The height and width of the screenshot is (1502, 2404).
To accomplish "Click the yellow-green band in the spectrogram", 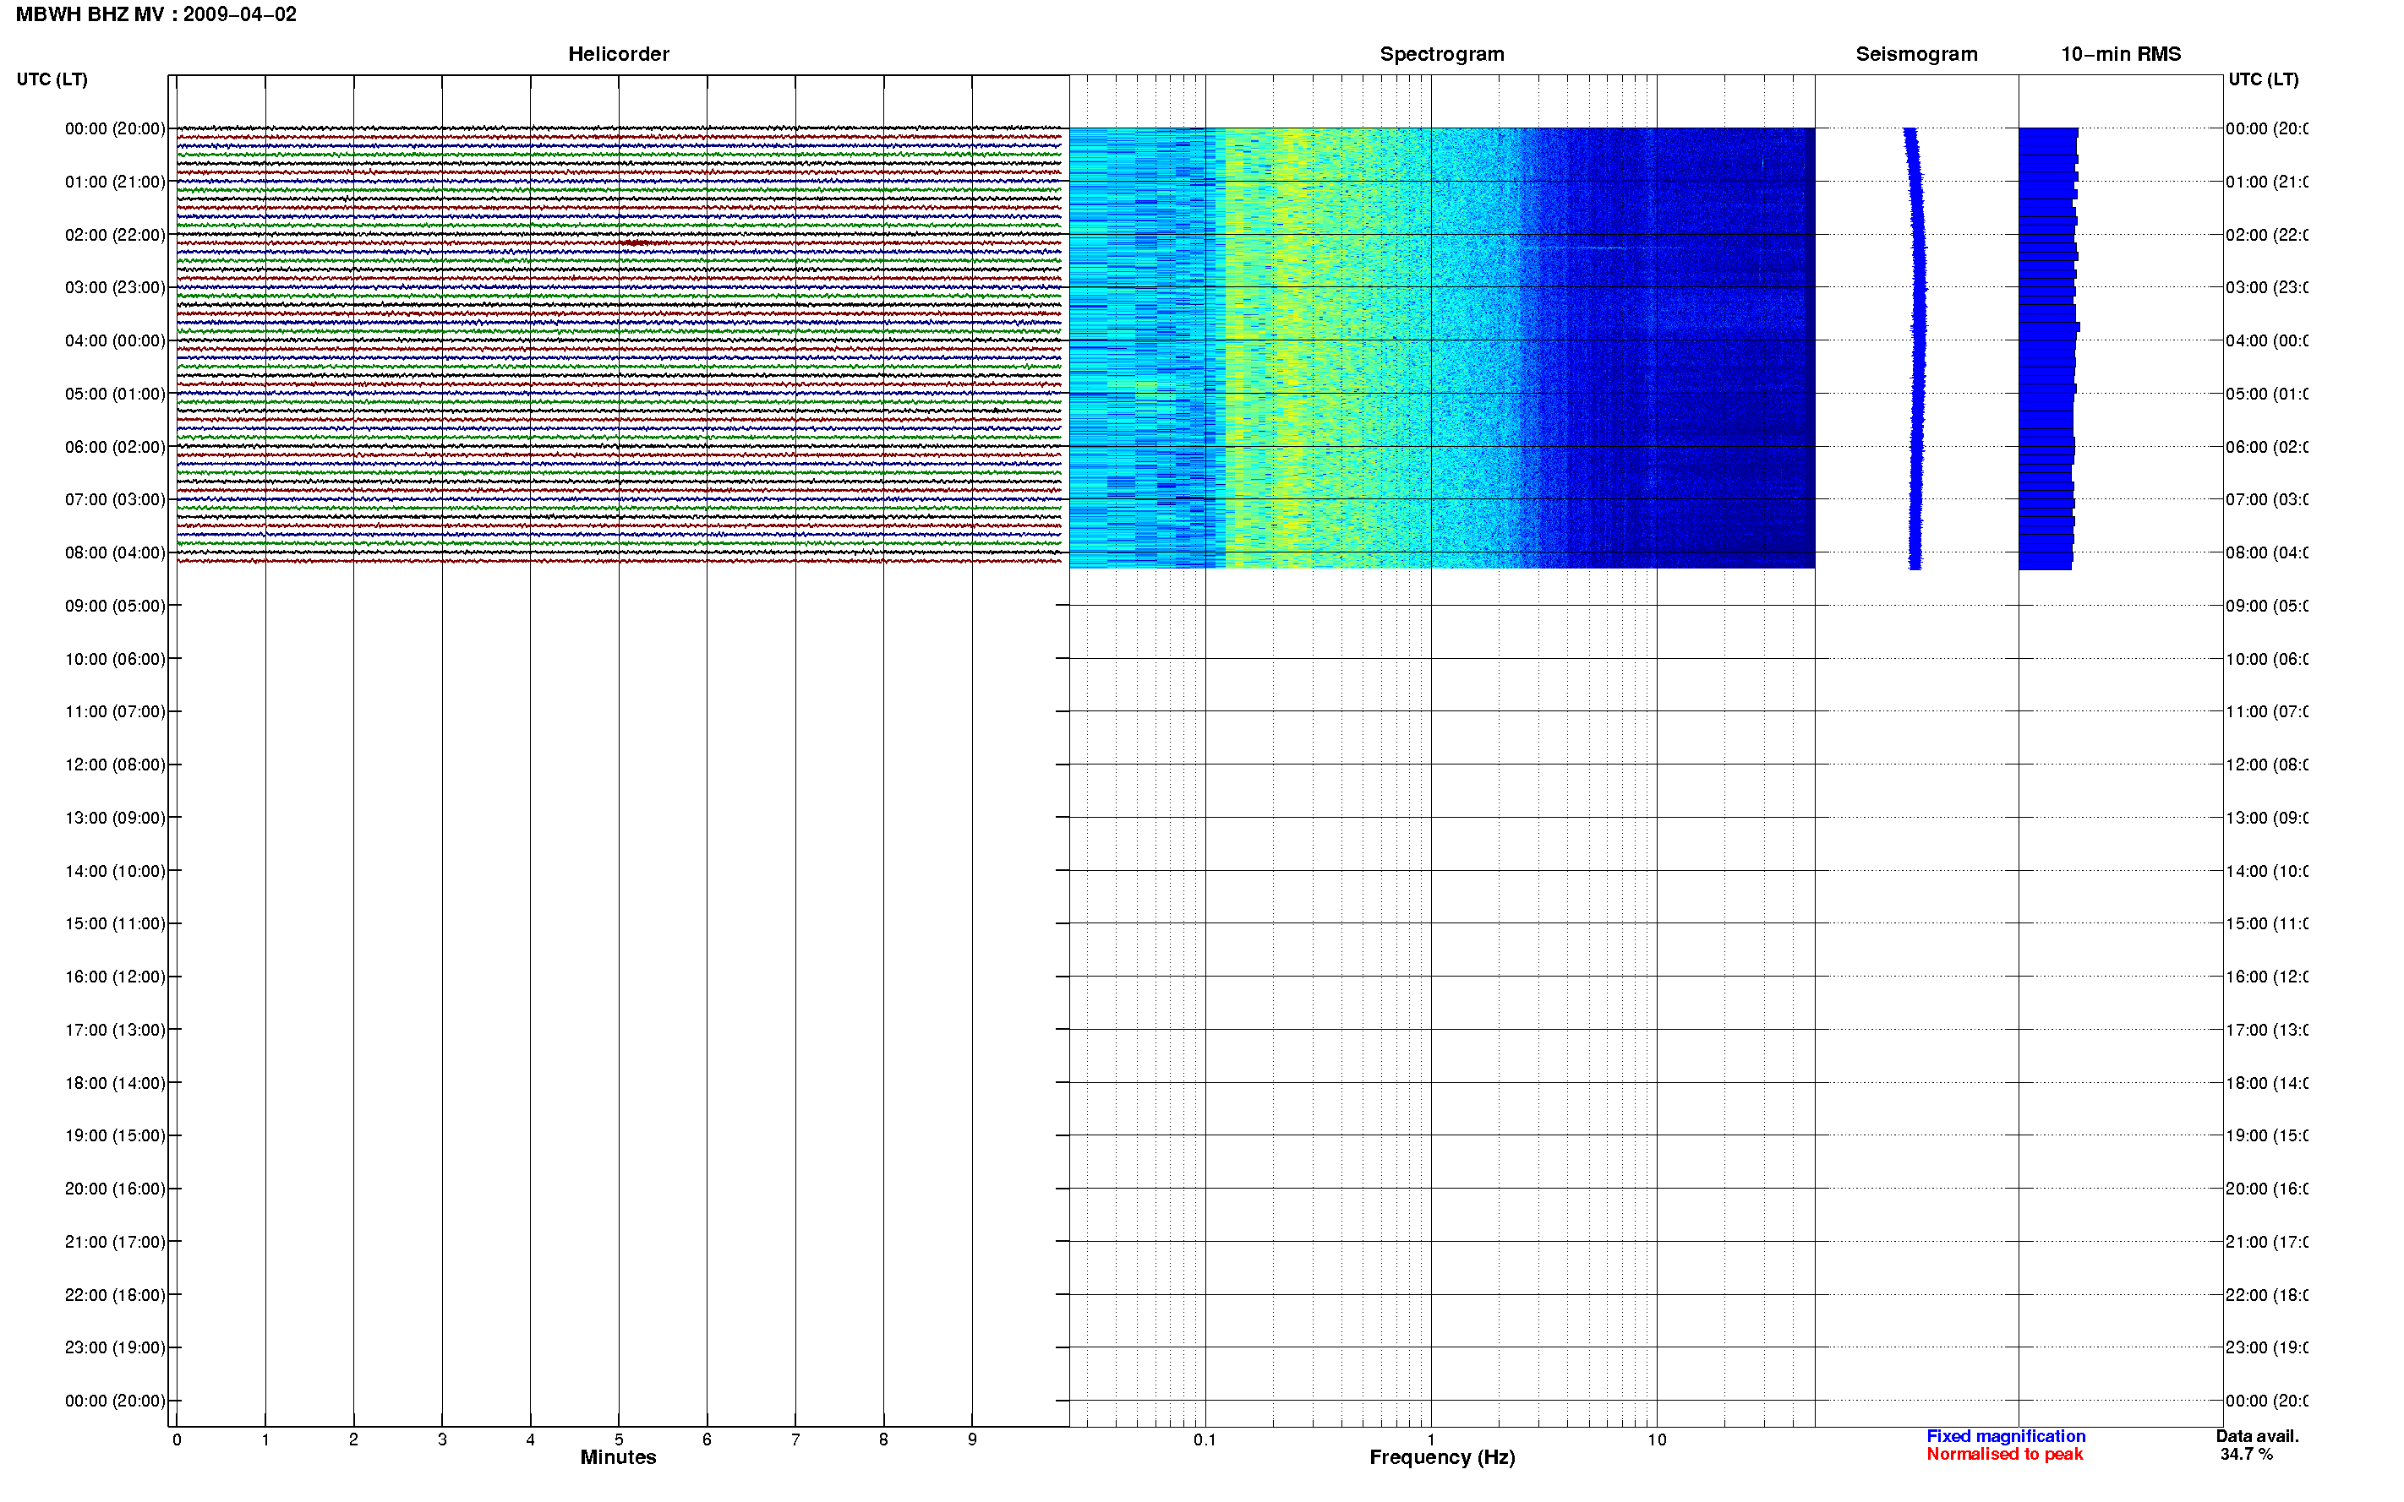I will point(1292,348).
